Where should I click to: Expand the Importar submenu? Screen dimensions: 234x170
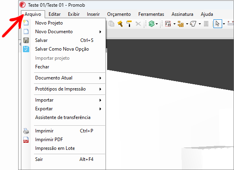pos(100,100)
